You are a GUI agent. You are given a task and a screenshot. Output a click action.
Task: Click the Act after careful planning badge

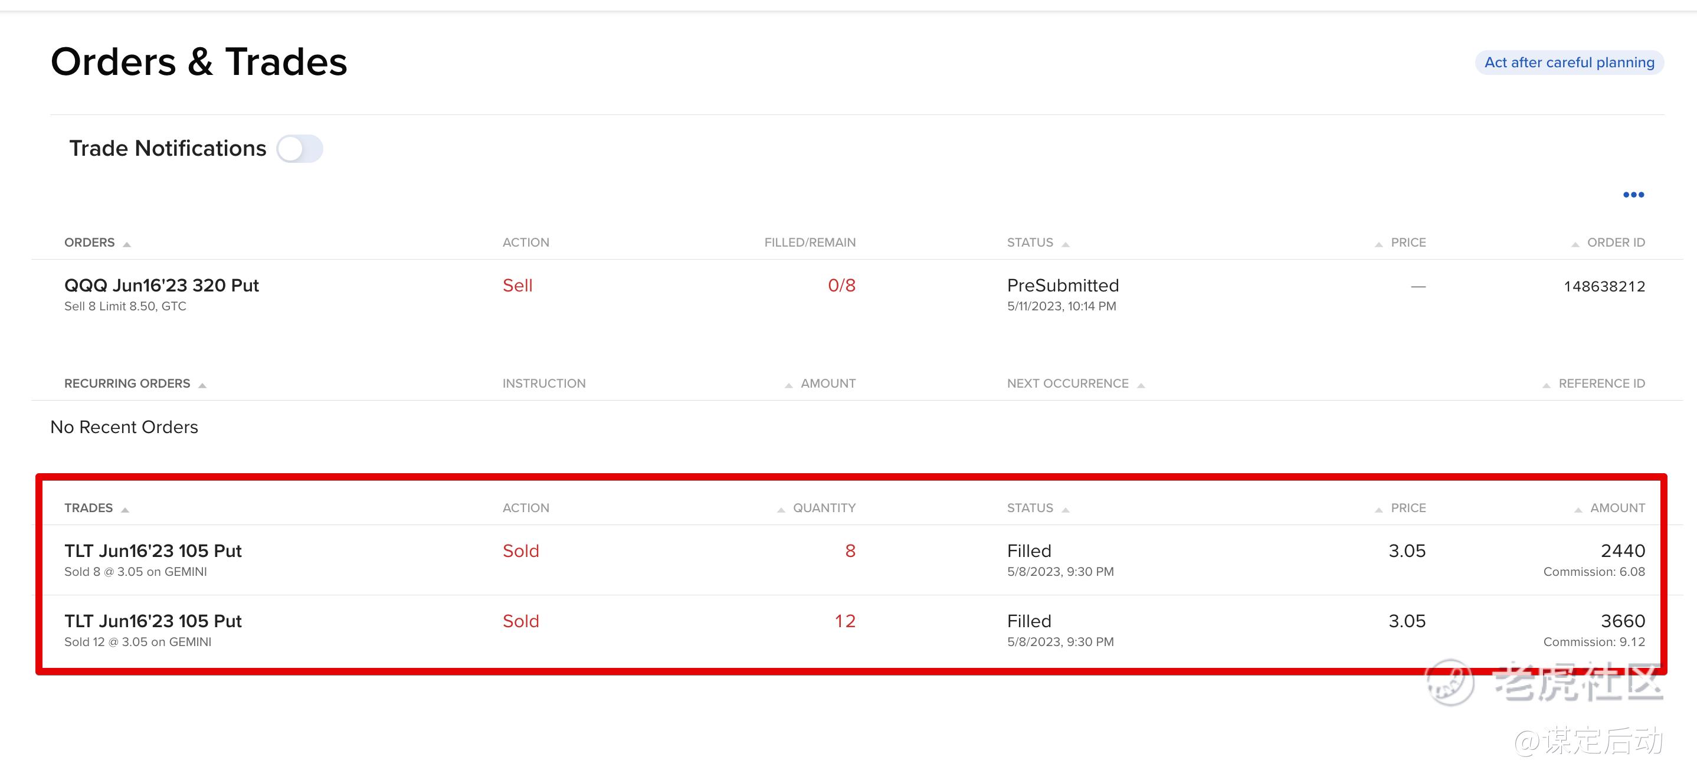click(x=1568, y=63)
